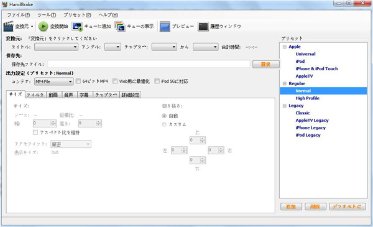Check the iPod 5Gに対応 option
The height and width of the screenshot is (227, 373).
[x=157, y=81]
